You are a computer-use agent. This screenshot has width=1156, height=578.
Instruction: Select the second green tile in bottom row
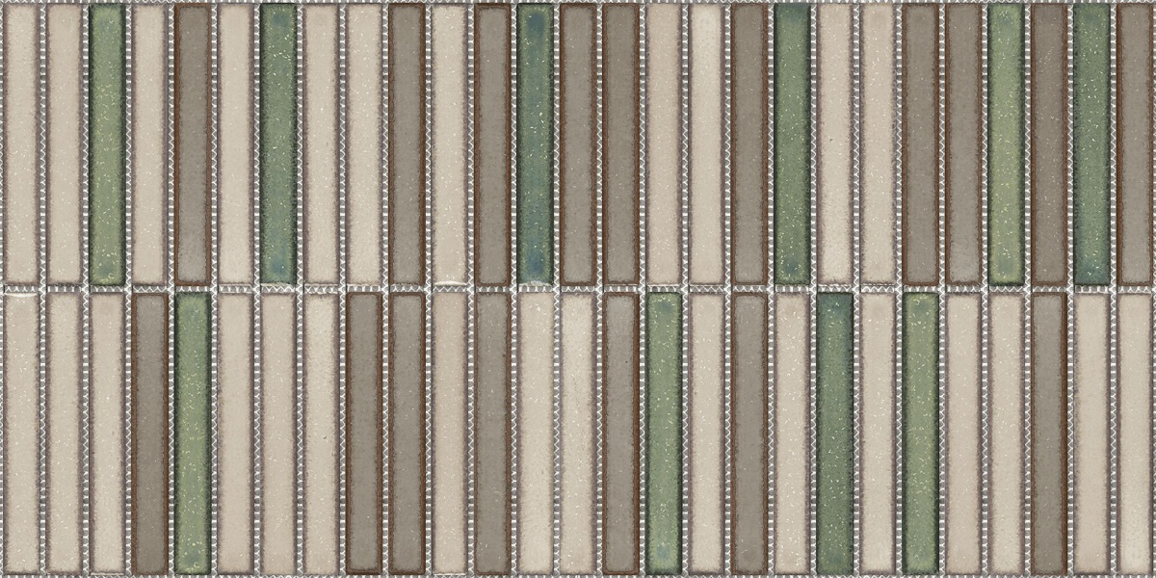[x=664, y=433]
